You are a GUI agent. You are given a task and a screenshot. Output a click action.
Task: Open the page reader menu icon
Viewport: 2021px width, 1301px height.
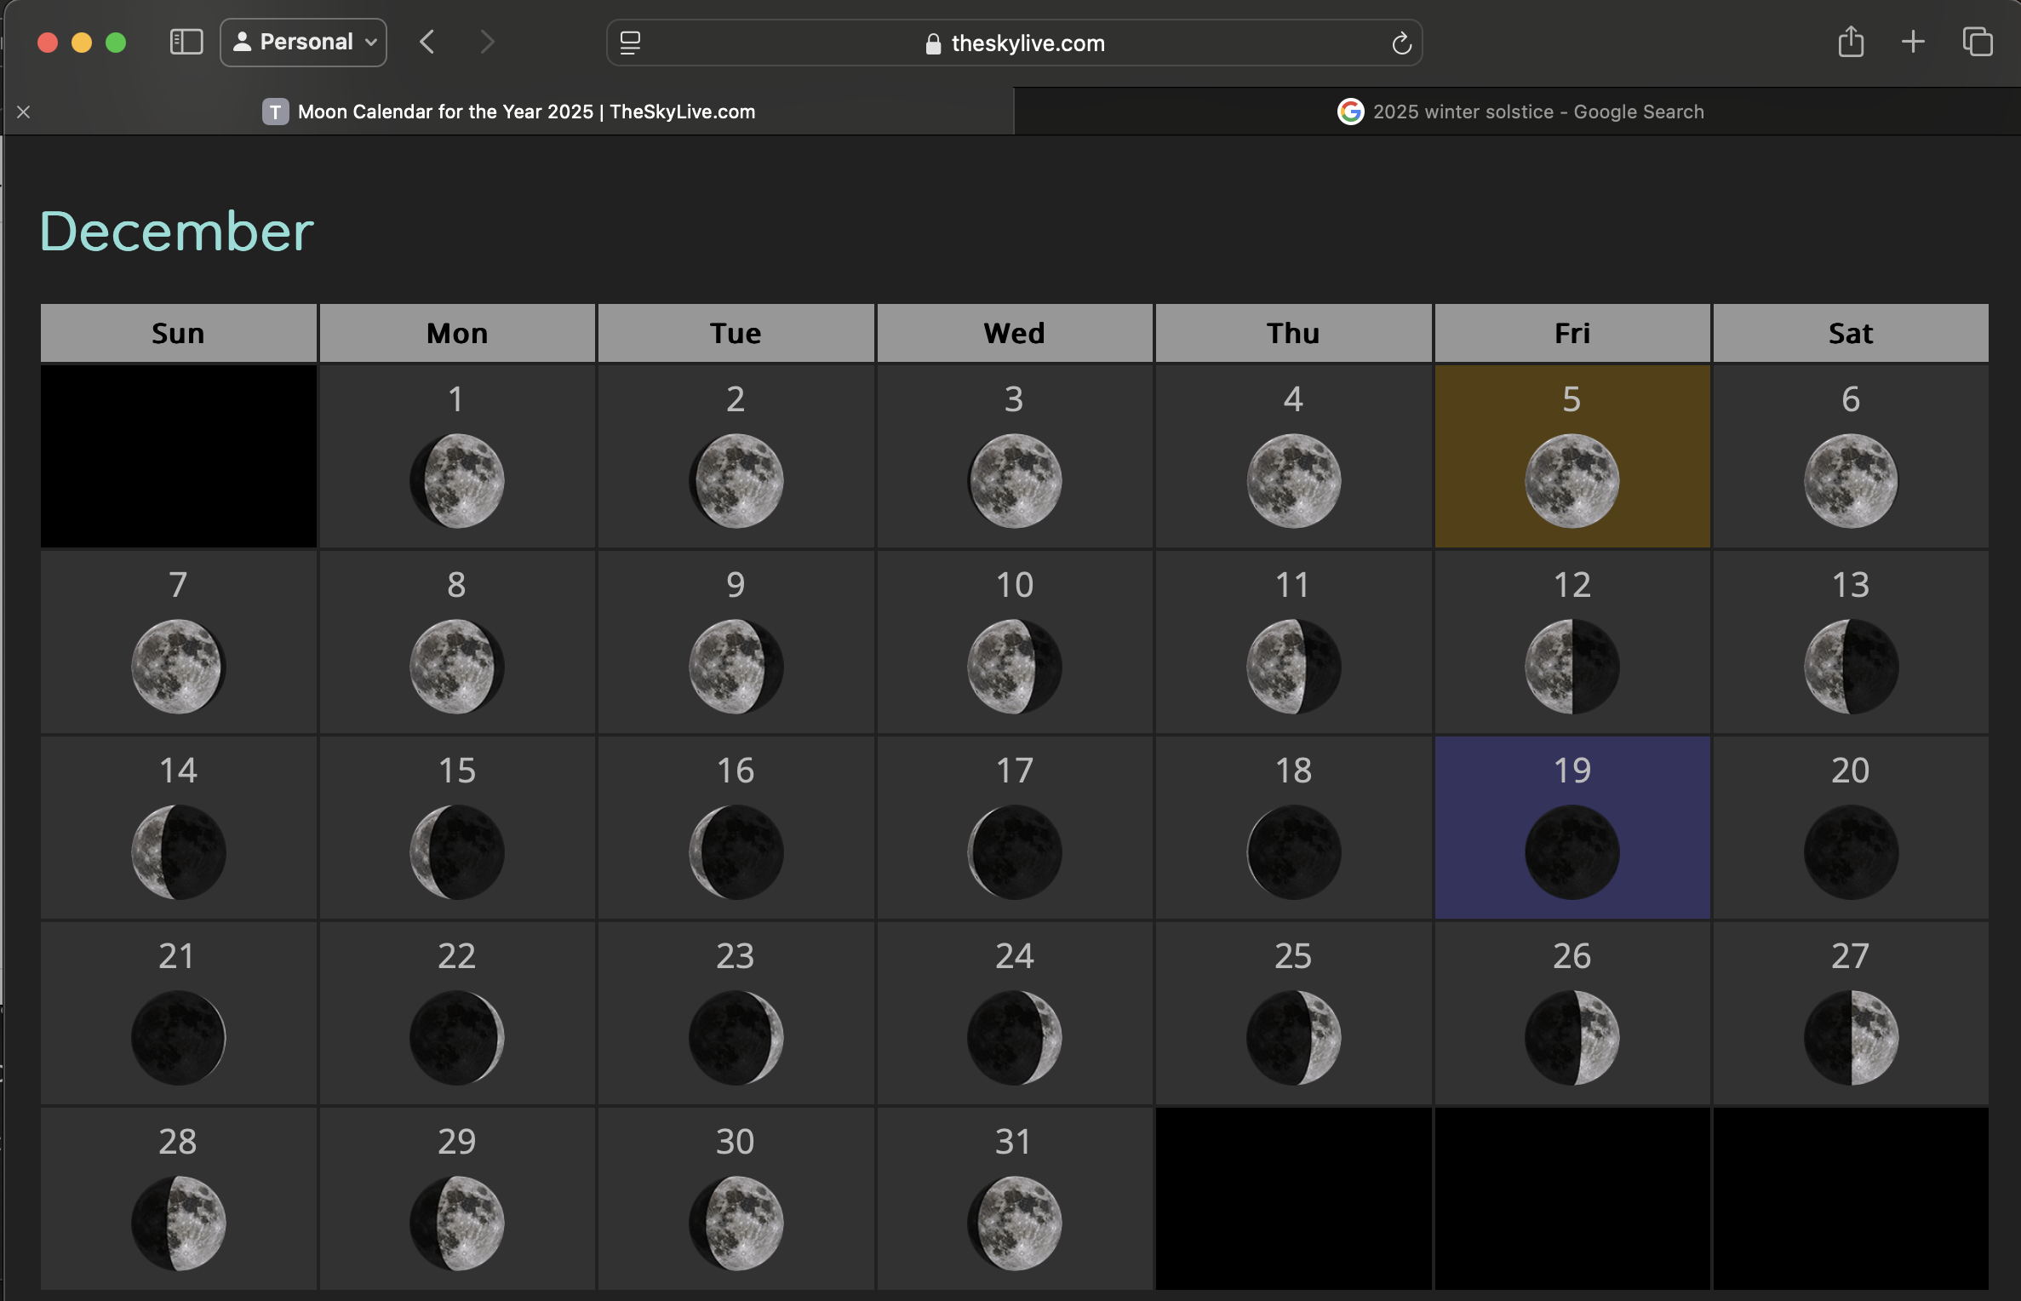630,43
